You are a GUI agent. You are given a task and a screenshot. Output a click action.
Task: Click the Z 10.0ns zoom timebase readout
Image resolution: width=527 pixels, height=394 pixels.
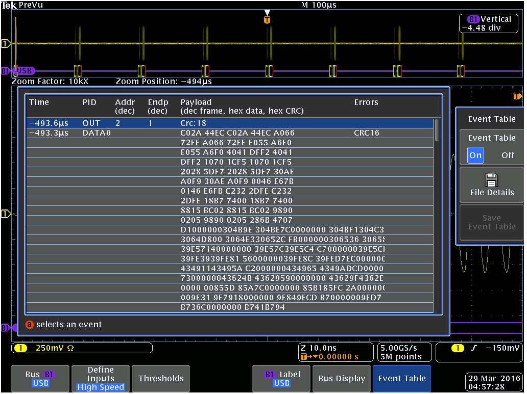point(318,348)
